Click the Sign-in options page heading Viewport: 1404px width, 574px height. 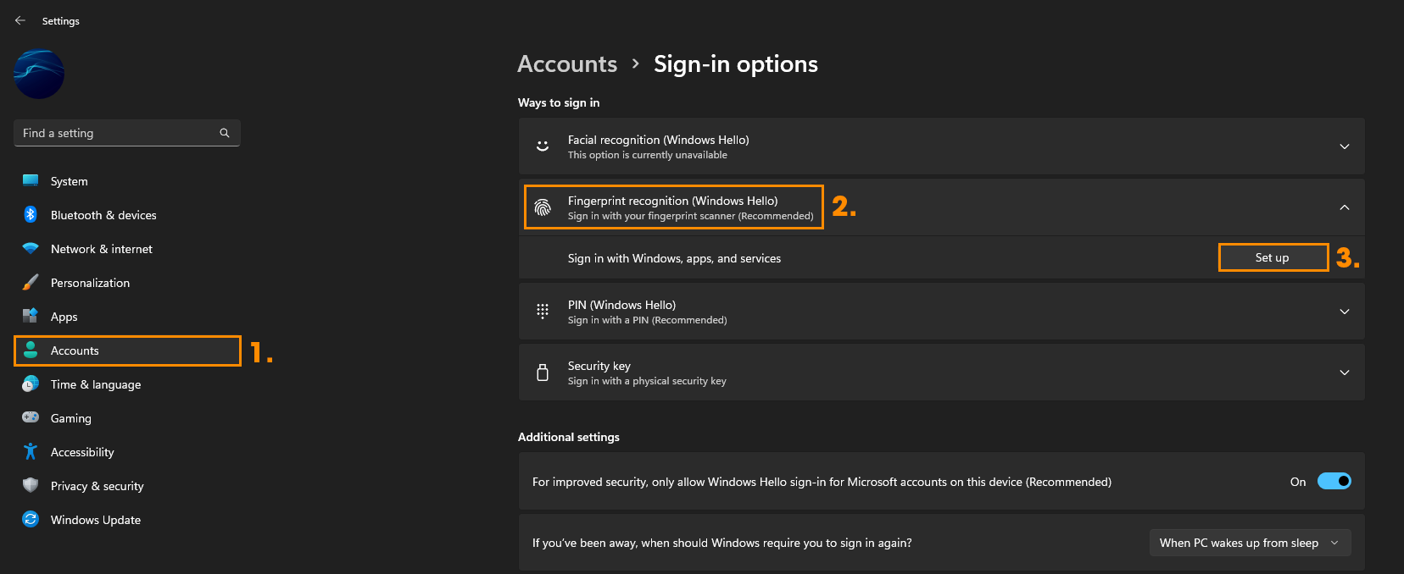click(736, 64)
